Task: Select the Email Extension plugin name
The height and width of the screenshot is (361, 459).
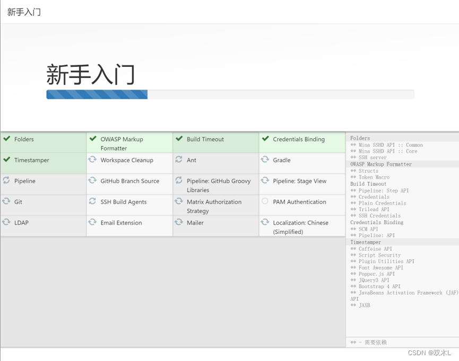Action: 121,223
